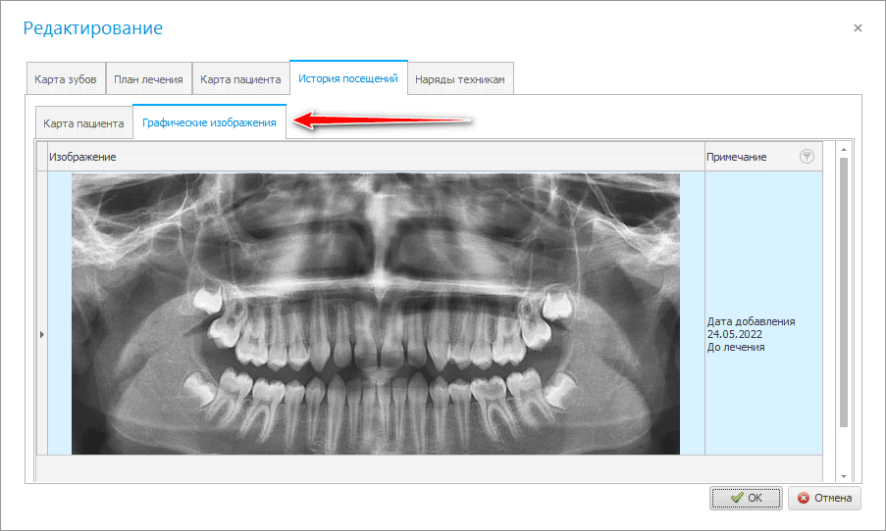Click the Отмена button
The image size is (886, 531).
pos(824,498)
